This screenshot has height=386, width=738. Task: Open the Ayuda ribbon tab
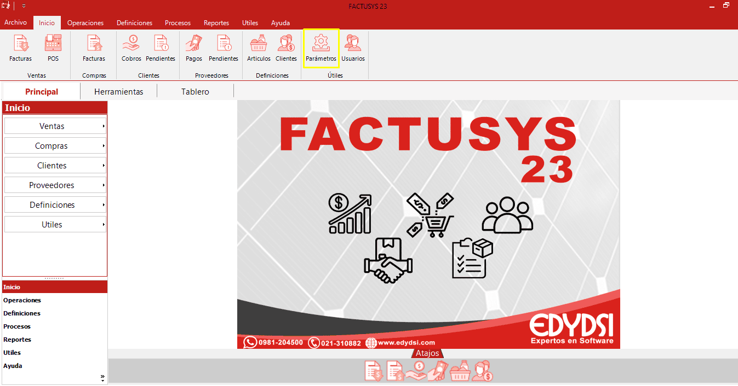click(x=281, y=23)
